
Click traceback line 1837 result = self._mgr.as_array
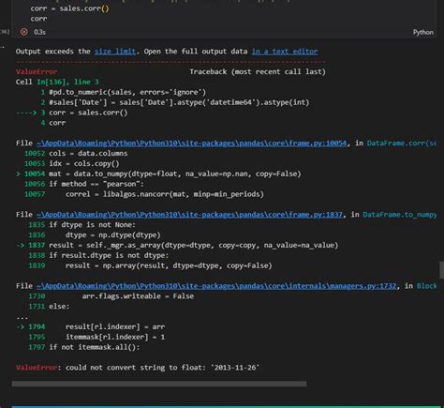click(x=177, y=245)
